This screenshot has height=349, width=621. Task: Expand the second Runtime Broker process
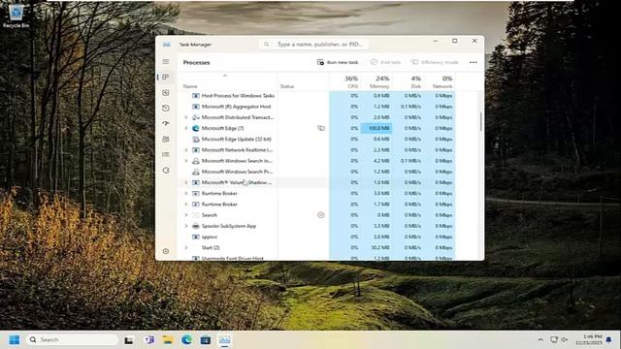tap(185, 205)
